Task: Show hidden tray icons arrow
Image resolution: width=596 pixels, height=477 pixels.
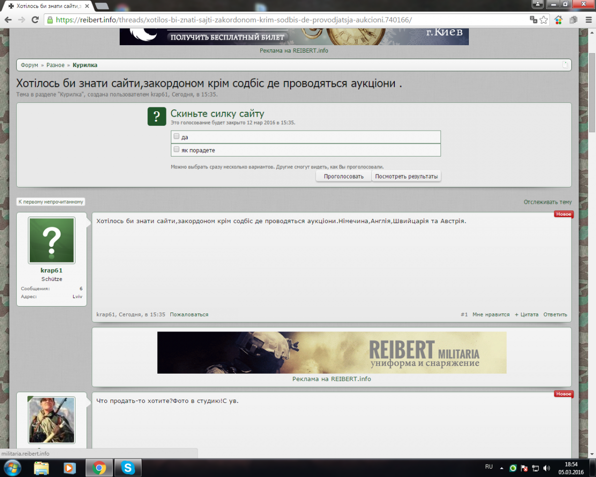Action: point(502,468)
